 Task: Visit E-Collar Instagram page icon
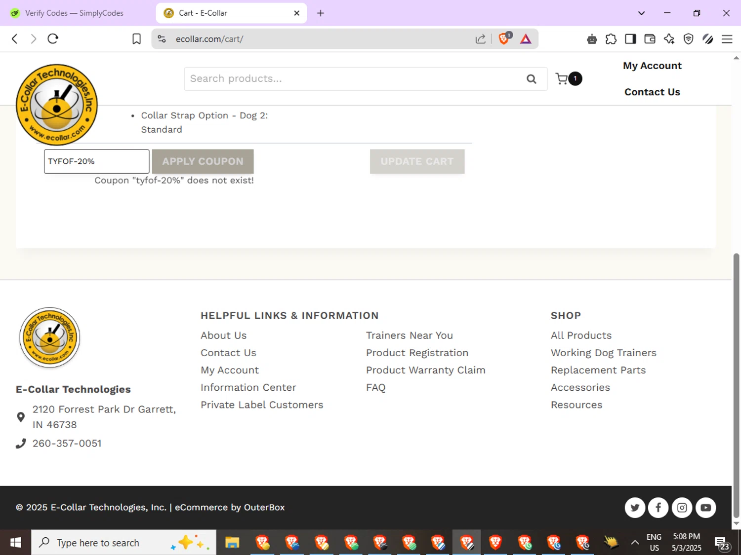[x=682, y=508]
